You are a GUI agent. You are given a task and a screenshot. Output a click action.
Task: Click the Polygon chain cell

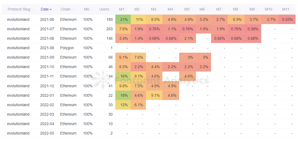[67, 48]
